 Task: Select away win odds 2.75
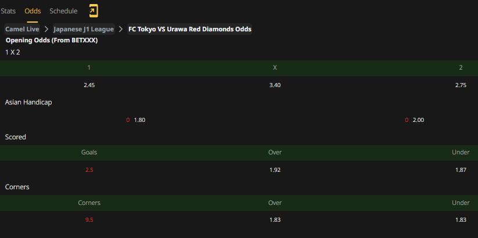[461, 85]
